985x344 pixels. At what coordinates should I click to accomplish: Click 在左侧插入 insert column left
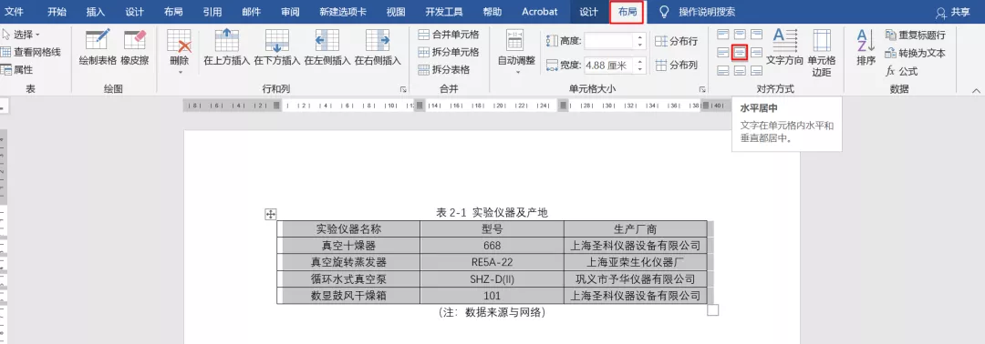(327, 47)
